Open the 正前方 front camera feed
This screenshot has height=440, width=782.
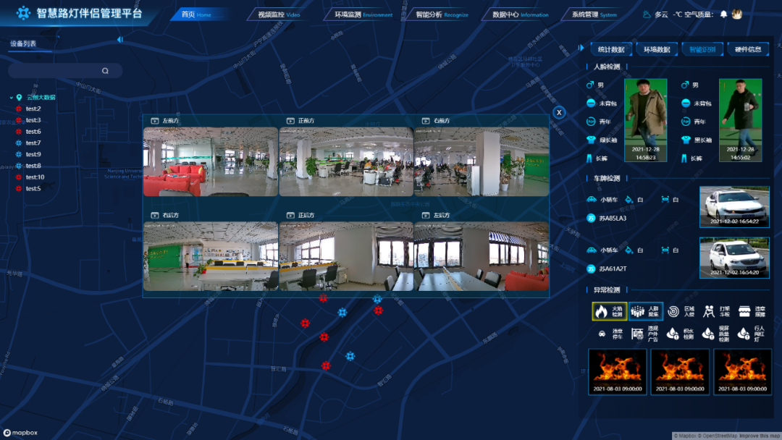tap(345, 162)
